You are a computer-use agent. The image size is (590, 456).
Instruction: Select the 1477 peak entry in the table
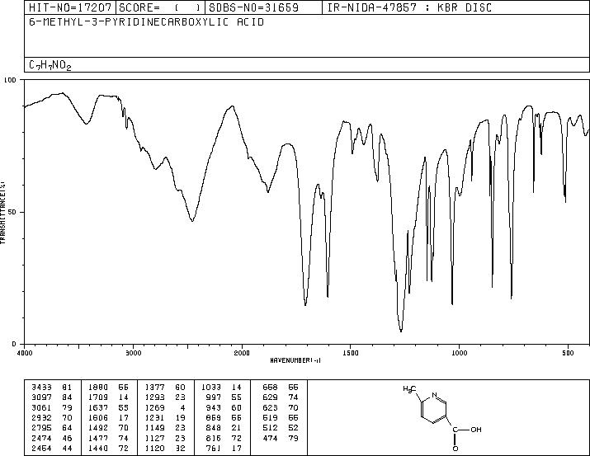click(108, 439)
